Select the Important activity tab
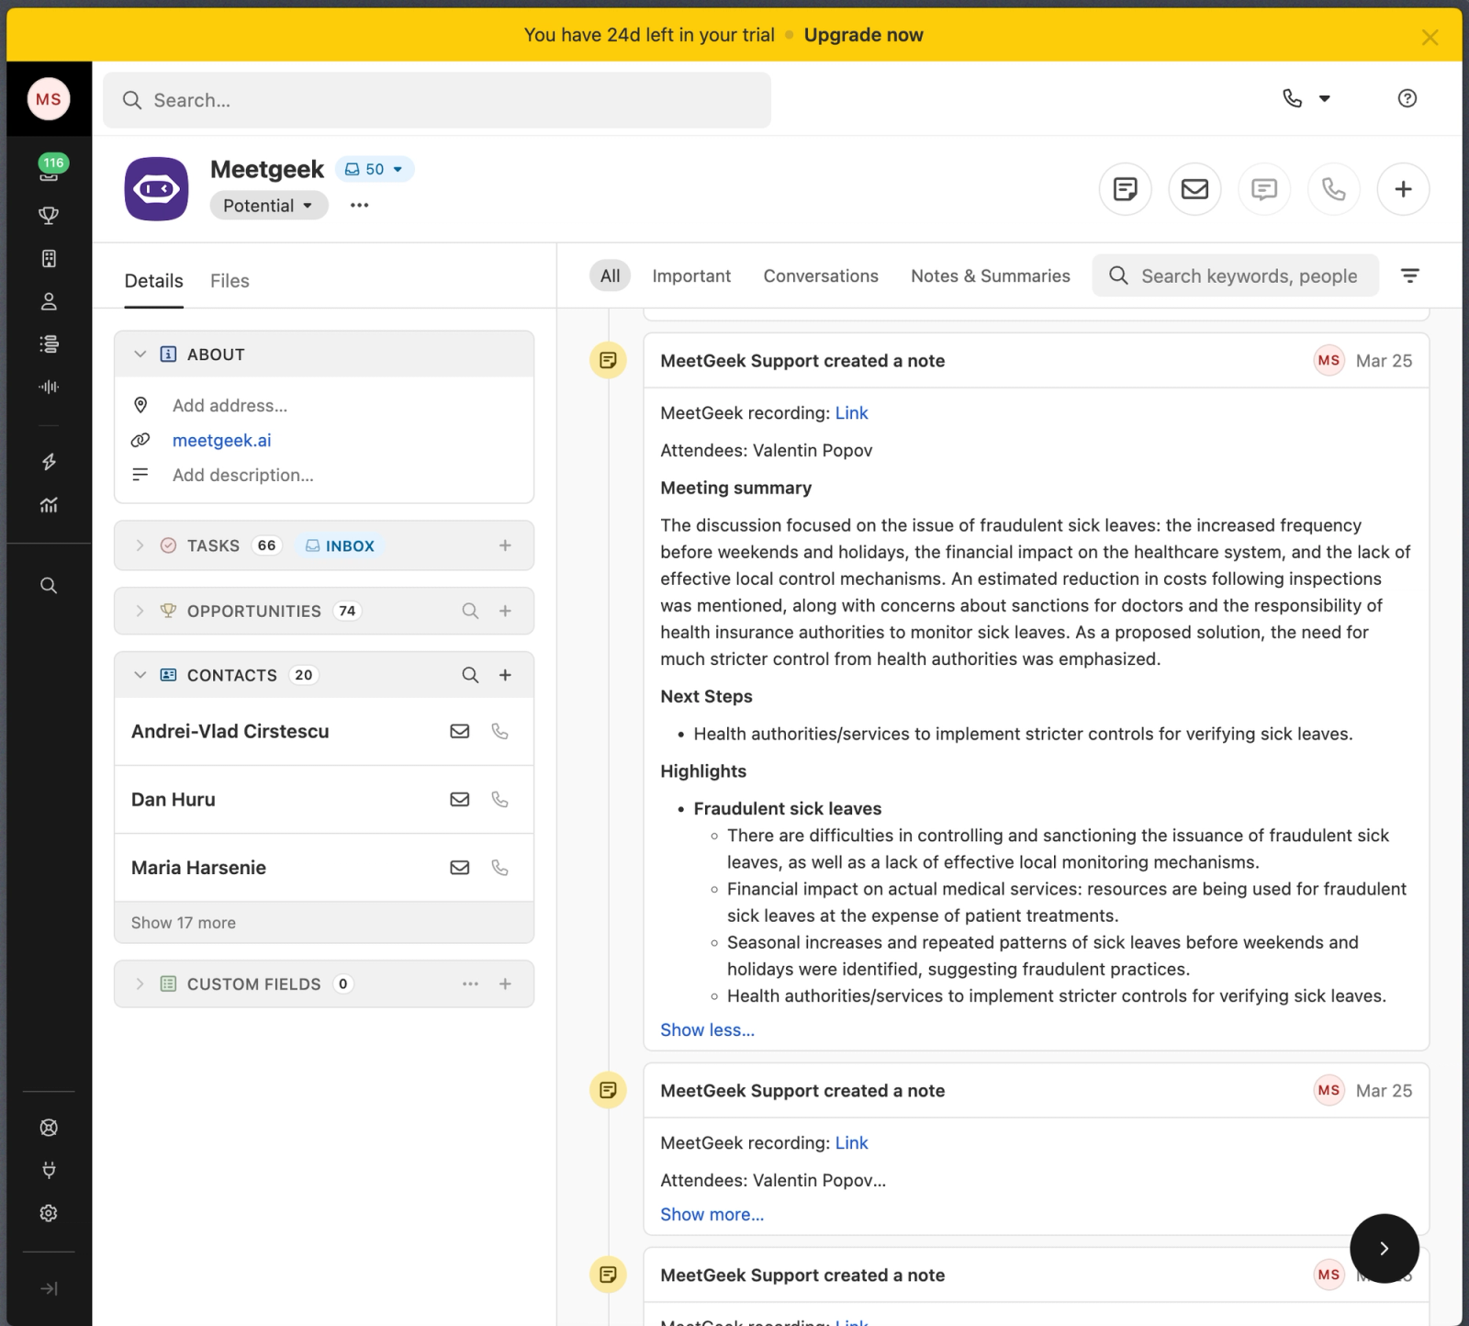Viewport: 1469px width, 1326px height. click(x=691, y=275)
